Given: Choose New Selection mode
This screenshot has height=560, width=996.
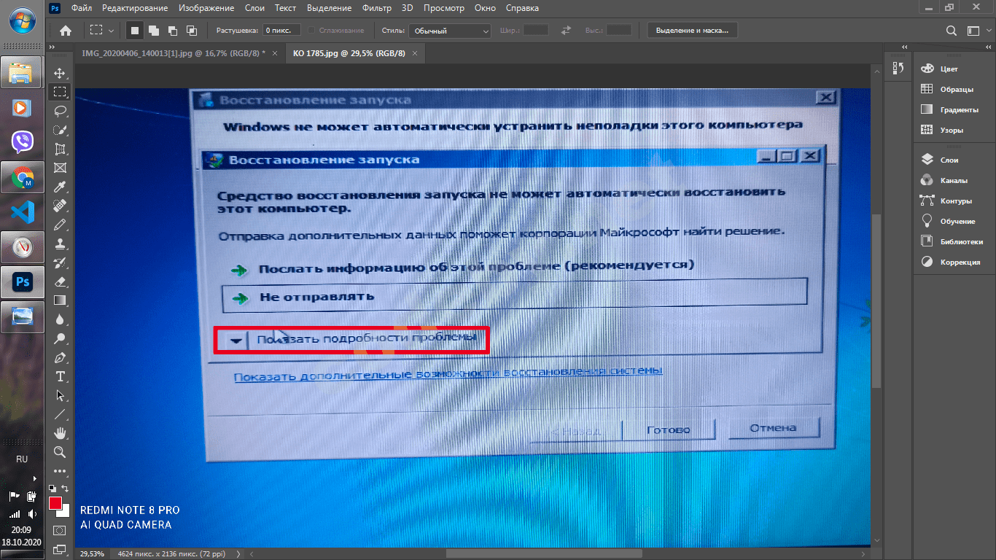Looking at the screenshot, I should [x=134, y=31].
